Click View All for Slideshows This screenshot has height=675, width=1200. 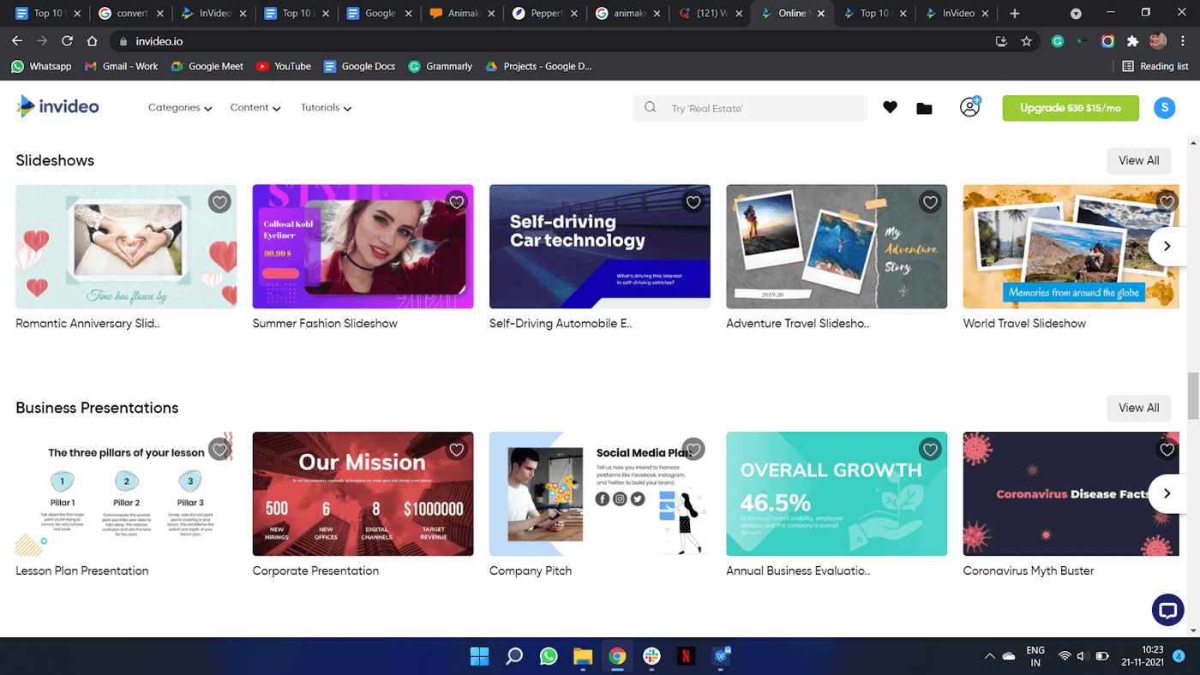[1138, 160]
